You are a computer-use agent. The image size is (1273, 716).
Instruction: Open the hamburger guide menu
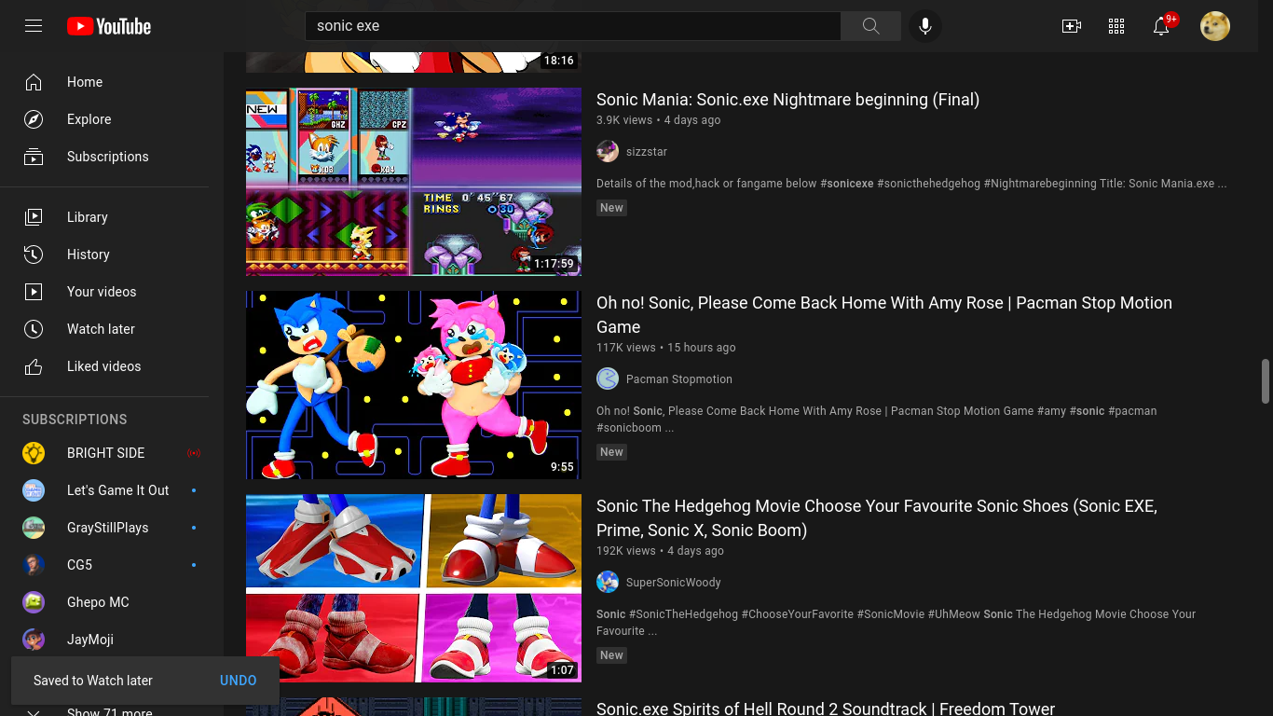pyautogui.click(x=34, y=26)
